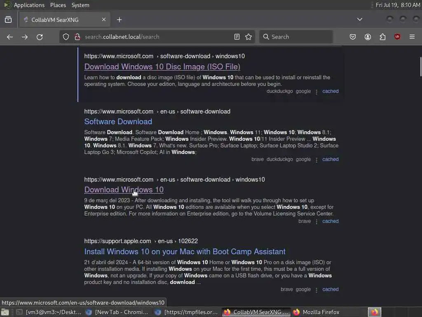
Task: Switch to the CollabVM SearXNG taskbar item
Action: 256,312
